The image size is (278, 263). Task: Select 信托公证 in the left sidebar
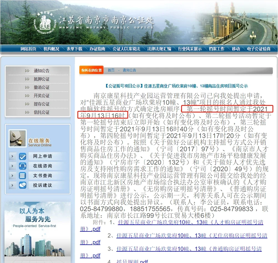[x=42, y=112]
